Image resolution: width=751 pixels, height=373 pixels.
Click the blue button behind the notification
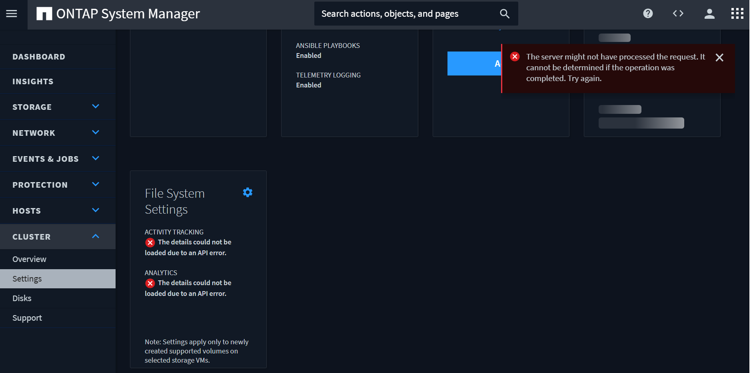474,63
